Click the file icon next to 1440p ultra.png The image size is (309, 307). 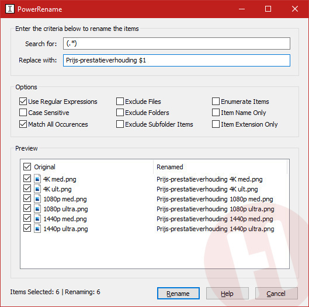pos(37,229)
